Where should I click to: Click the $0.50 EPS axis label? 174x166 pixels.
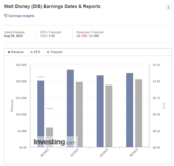(156, 114)
